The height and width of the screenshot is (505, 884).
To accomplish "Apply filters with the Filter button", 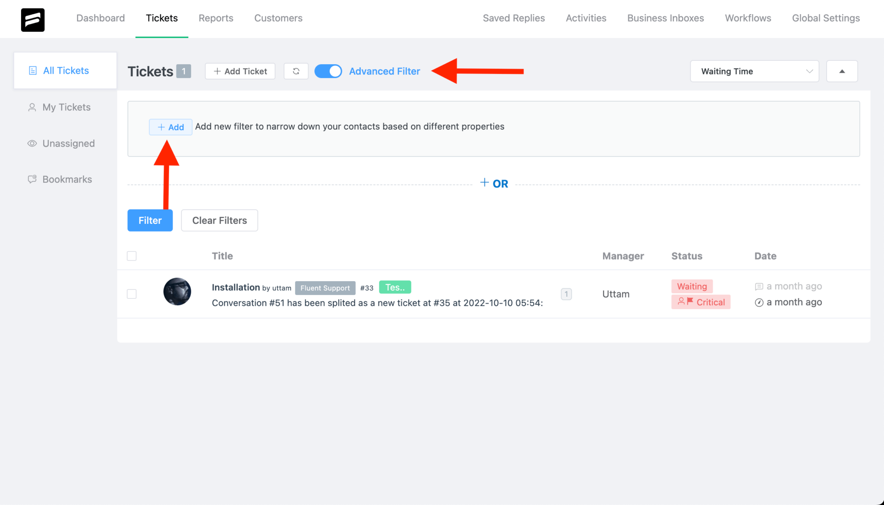I will 150,220.
